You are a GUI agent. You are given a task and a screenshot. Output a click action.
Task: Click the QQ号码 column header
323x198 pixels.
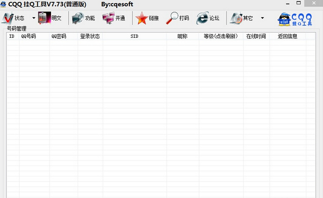pos(34,36)
